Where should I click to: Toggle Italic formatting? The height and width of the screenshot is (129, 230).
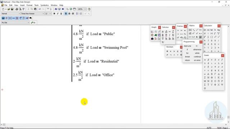[x=57, y=14]
